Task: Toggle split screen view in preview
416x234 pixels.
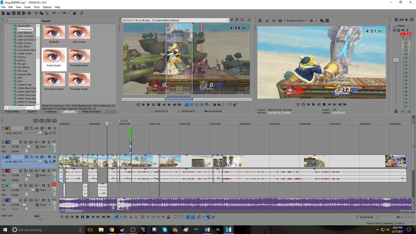Action: pyautogui.click(x=280, y=20)
